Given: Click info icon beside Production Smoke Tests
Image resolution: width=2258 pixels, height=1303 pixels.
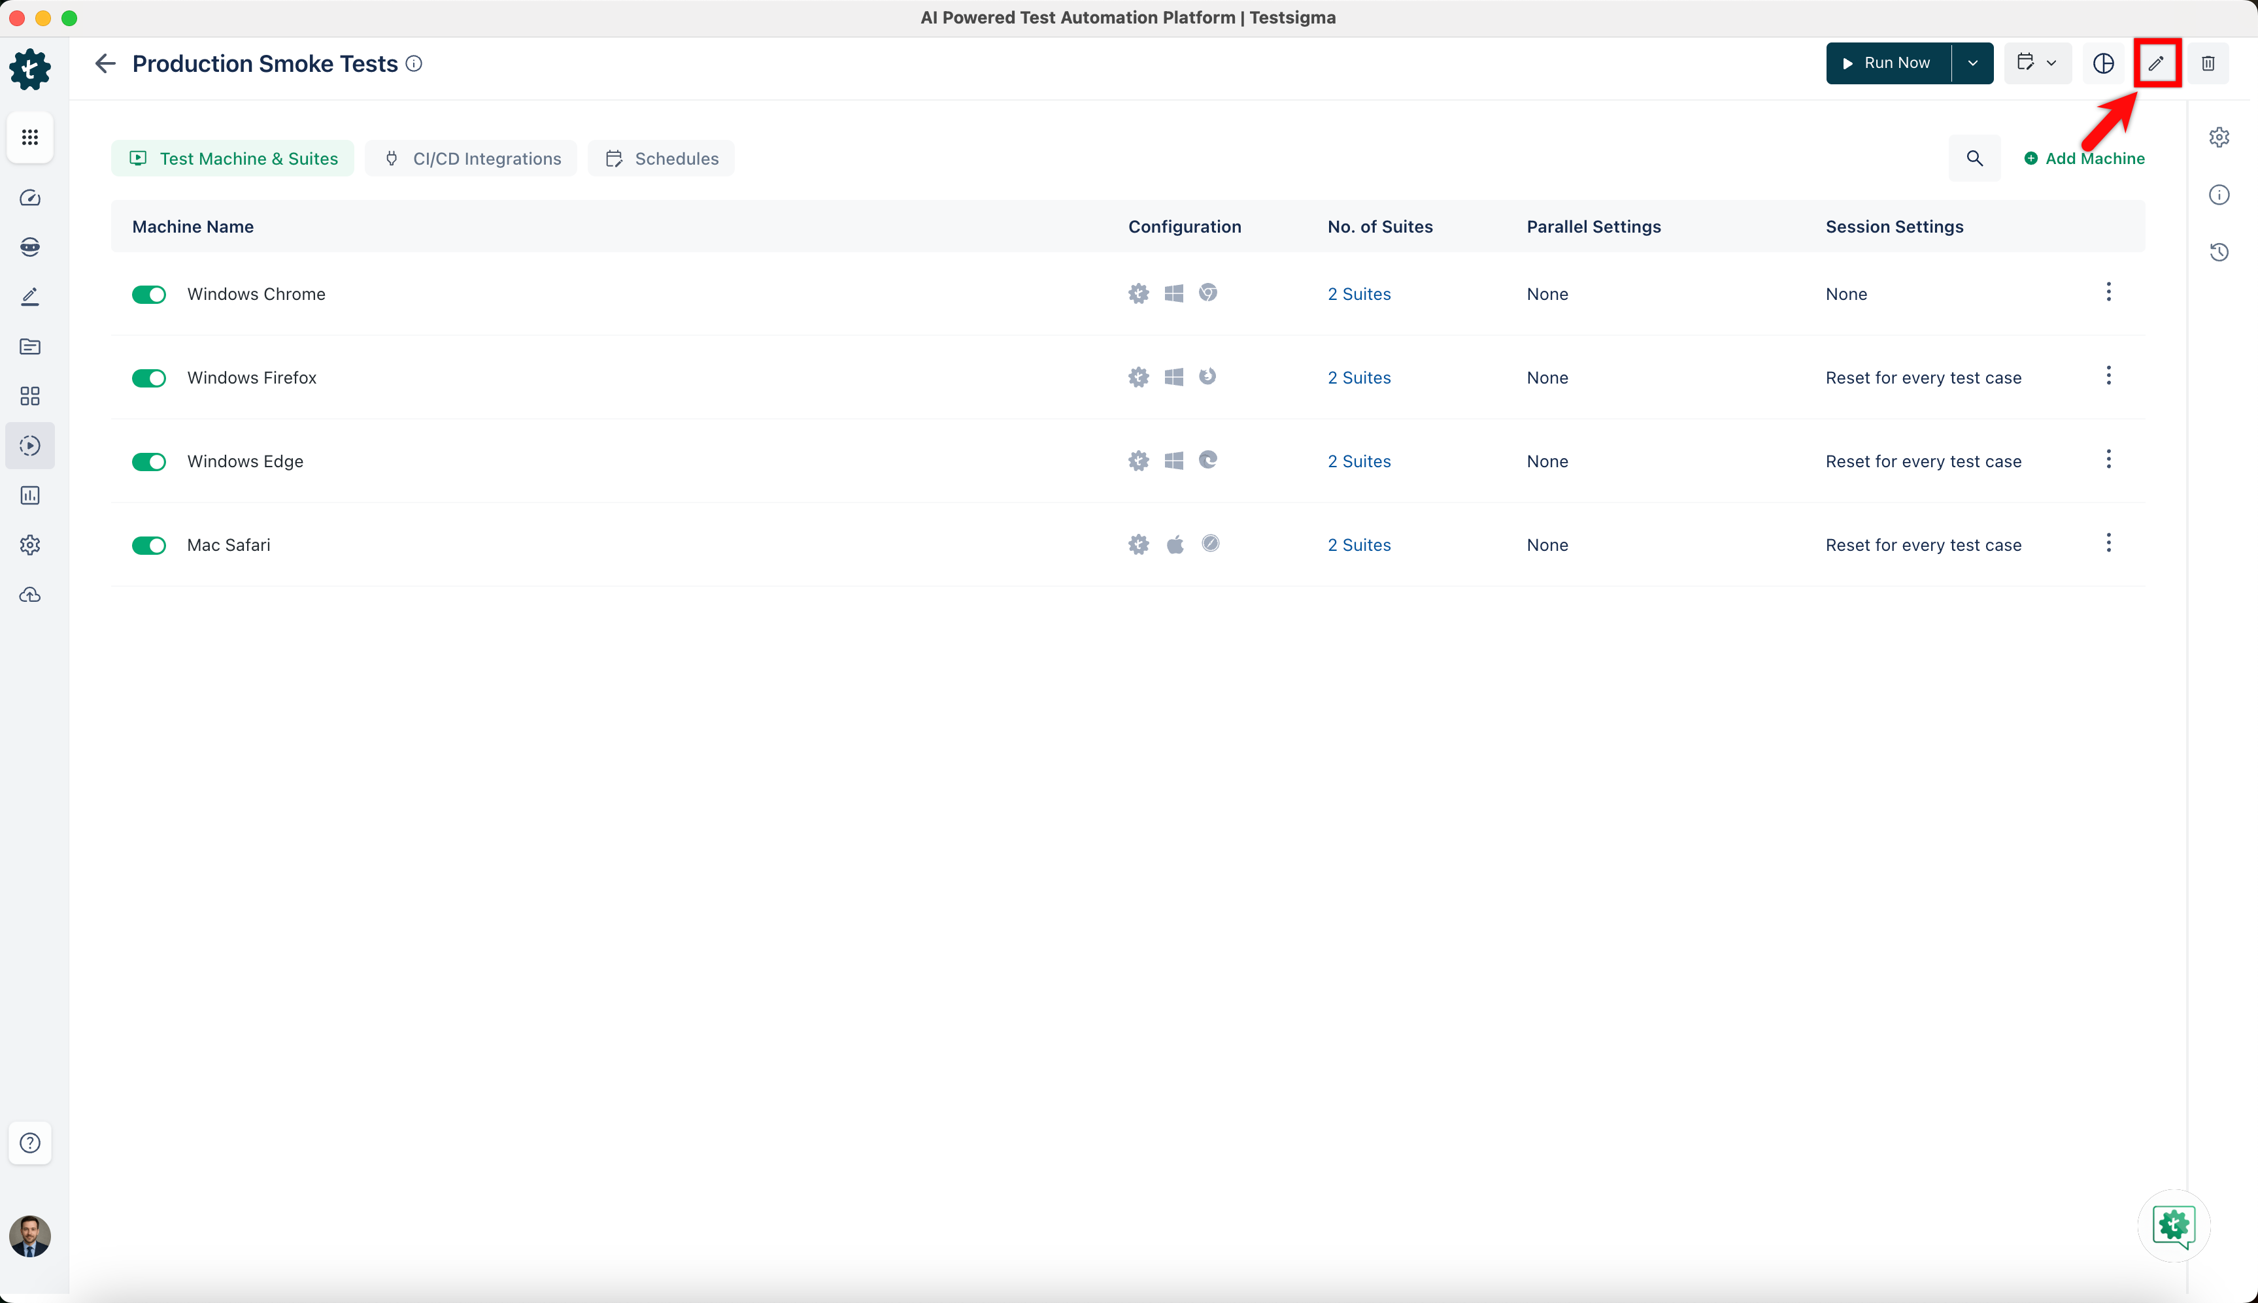Looking at the screenshot, I should pos(414,63).
